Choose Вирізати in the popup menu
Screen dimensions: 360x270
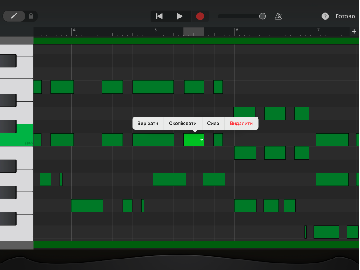pyautogui.click(x=148, y=123)
